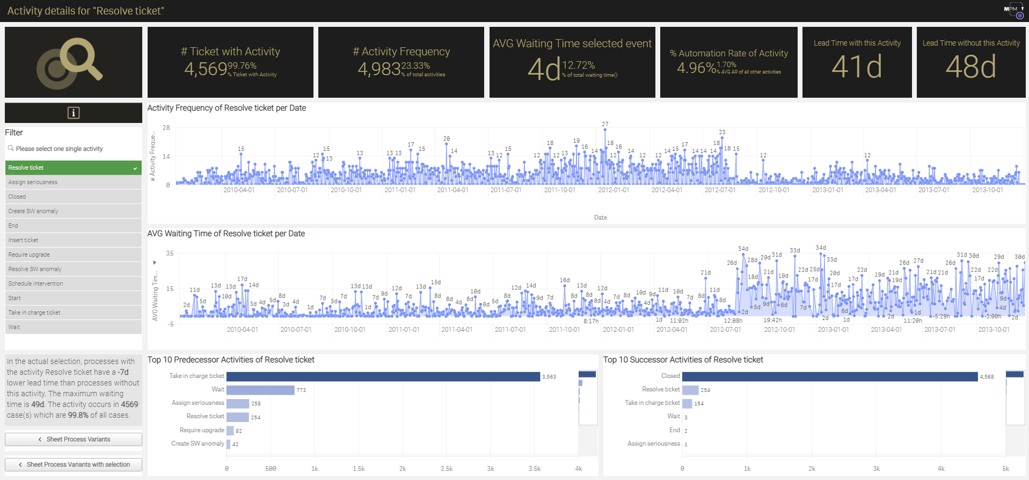Click AVG Waiting Time per Date chart title
Viewport: 1029px width, 480px height.
(226, 234)
